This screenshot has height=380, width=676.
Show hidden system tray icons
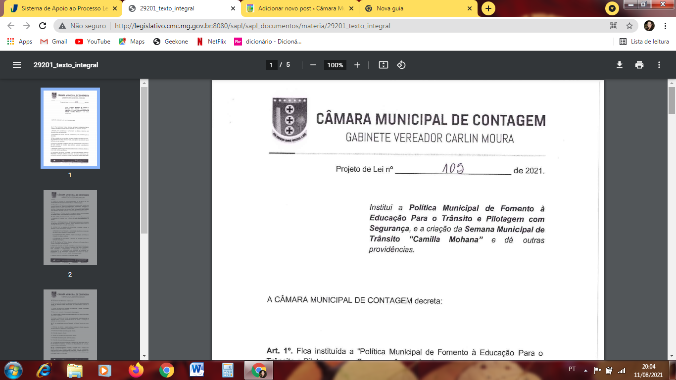point(585,370)
